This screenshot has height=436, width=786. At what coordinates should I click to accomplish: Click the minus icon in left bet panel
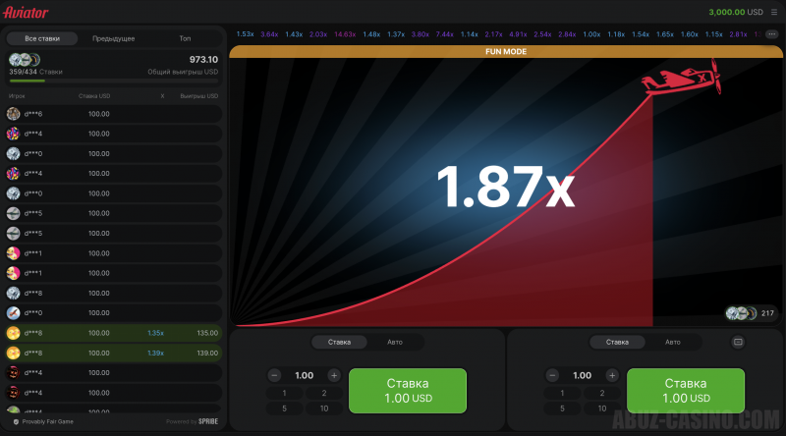coord(275,375)
